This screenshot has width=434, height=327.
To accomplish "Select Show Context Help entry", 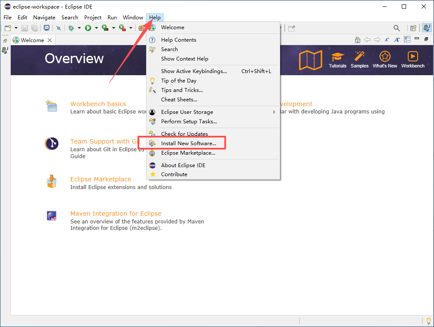I will [213, 59].
